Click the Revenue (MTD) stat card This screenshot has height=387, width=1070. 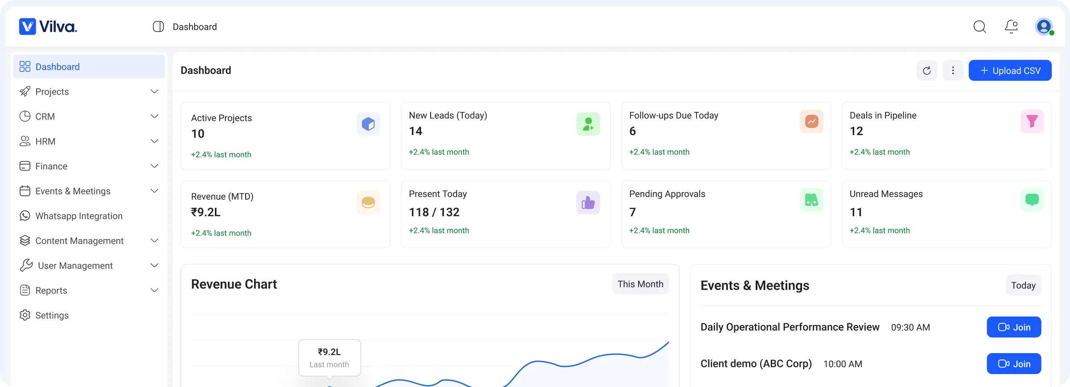(285, 214)
